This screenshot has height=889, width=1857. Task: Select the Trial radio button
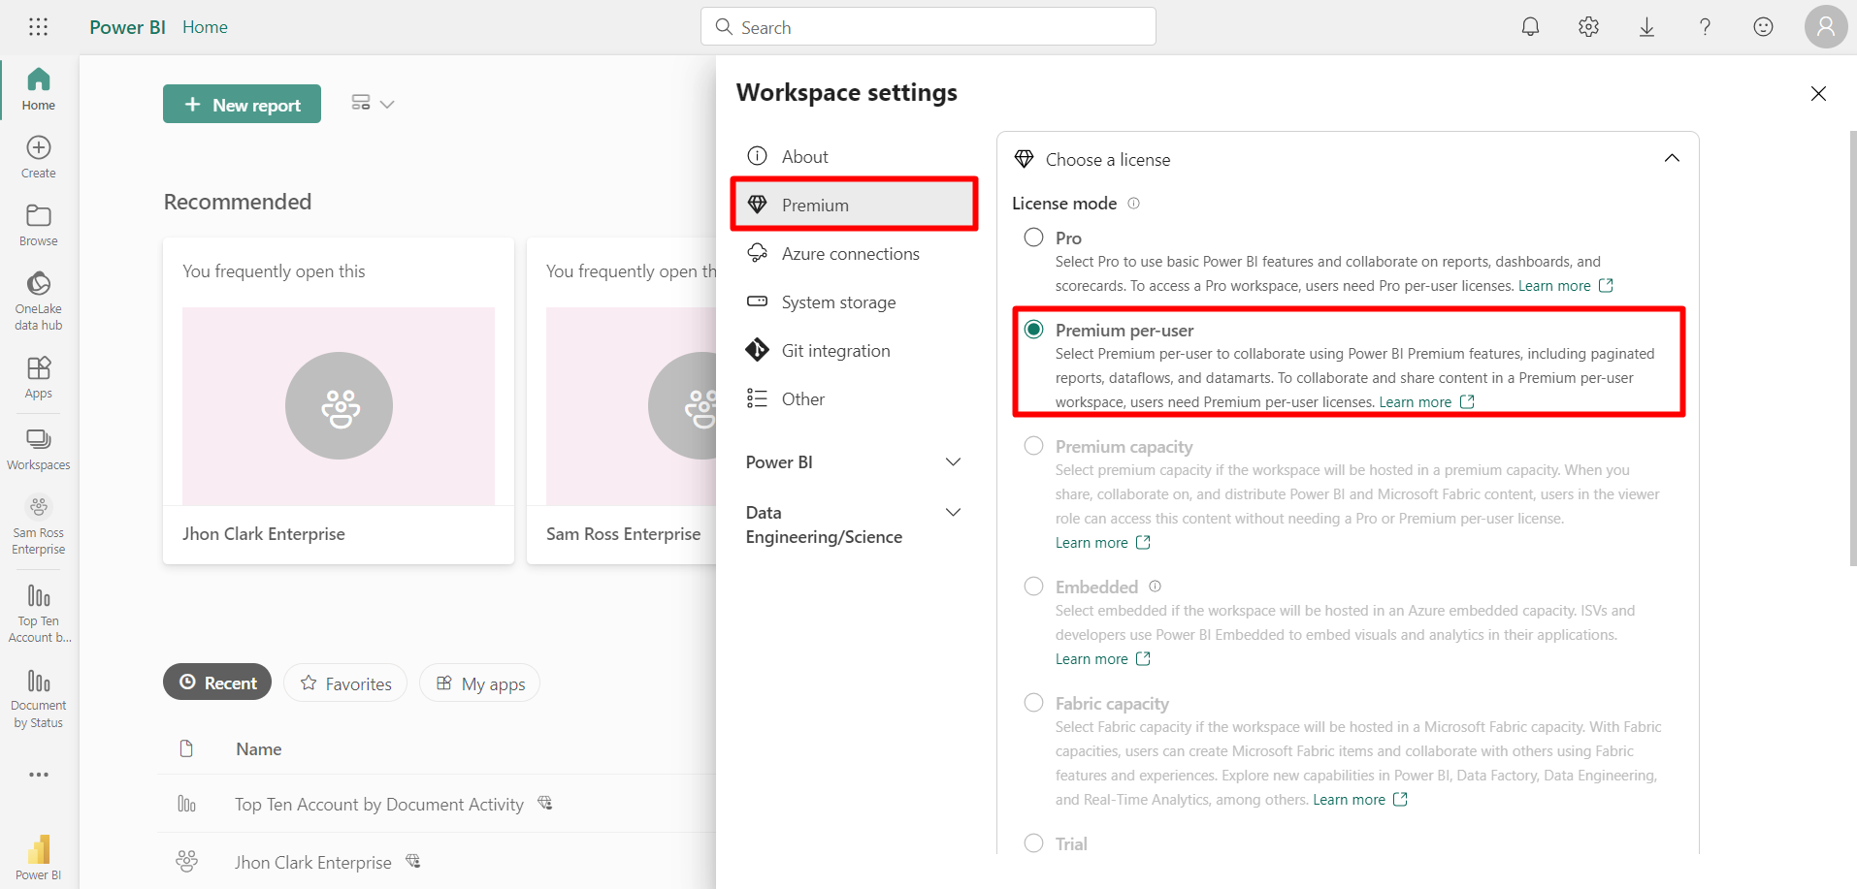[x=1034, y=843]
